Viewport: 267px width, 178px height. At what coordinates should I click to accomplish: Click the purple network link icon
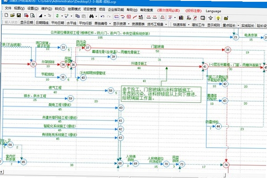[x=116, y=17]
